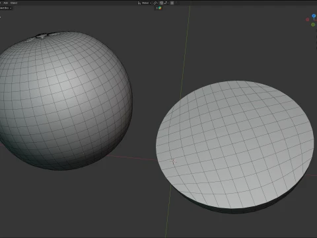
Task: Open the Object menu in viewport header
Action: (14, 3)
